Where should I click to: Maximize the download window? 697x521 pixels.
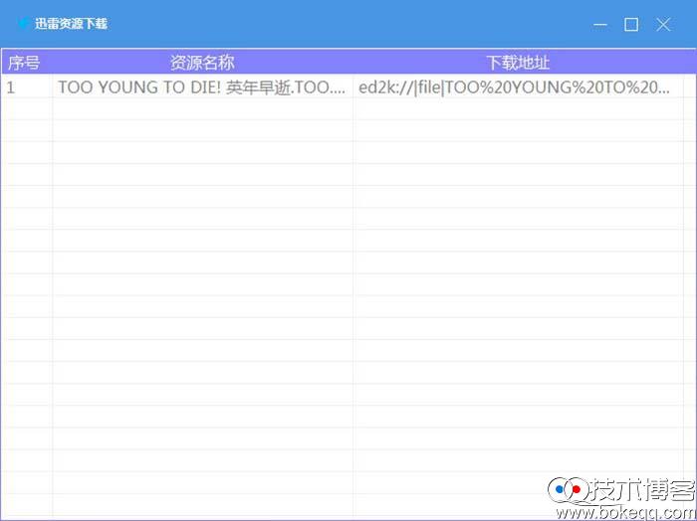coord(631,25)
